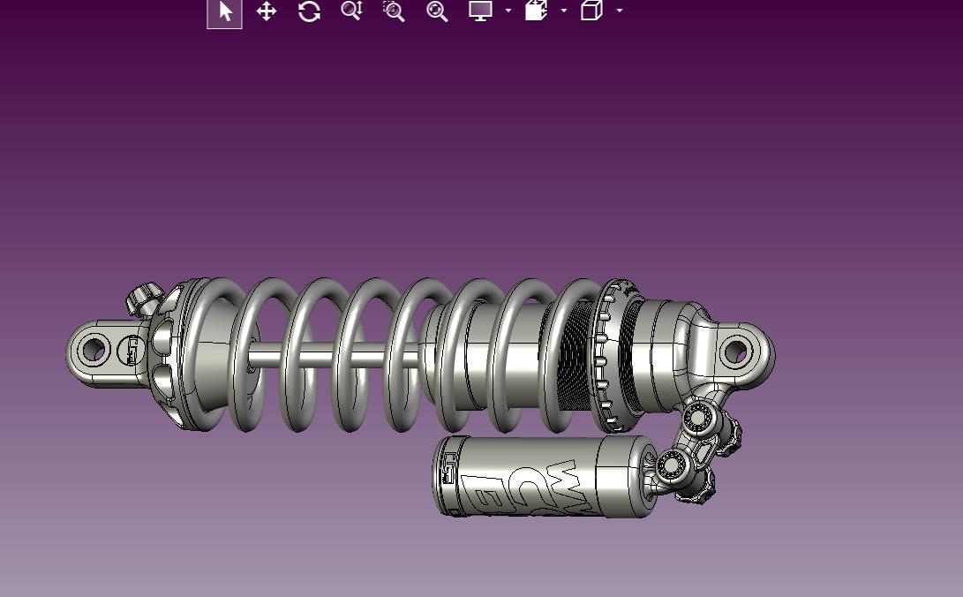Image resolution: width=963 pixels, height=597 pixels.
Task: Choose the Pan (four-arrow) tool
Action: [267, 11]
